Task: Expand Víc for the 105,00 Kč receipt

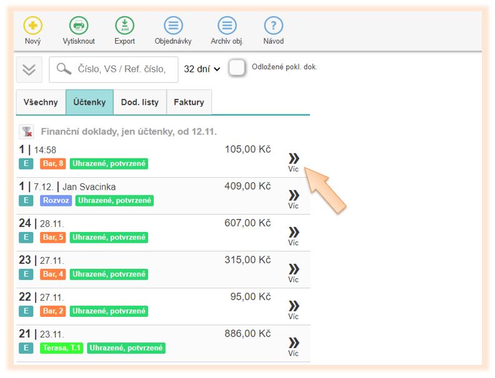Action: (293, 161)
